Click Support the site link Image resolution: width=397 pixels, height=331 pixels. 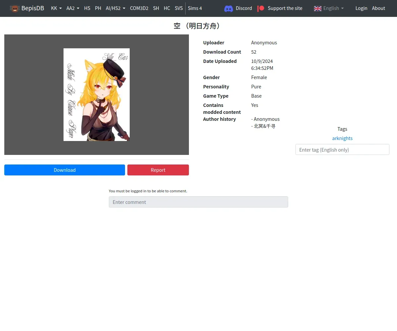[x=285, y=8]
